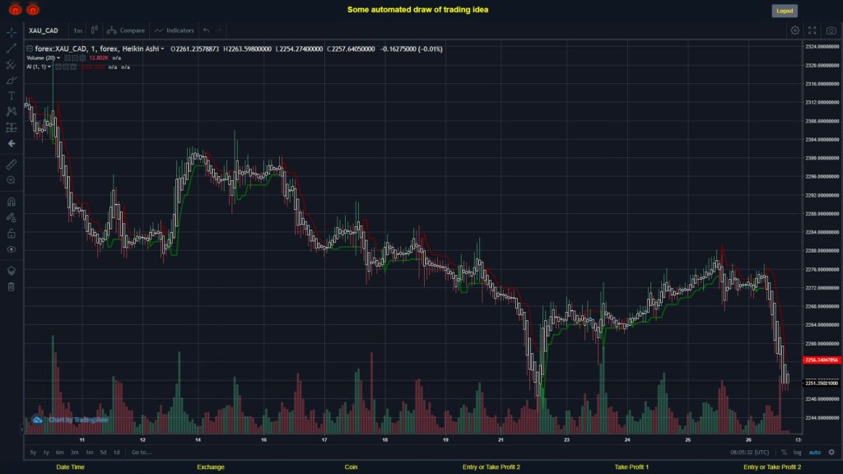
Task: Remove the Volume indicator
Action: point(82,58)
